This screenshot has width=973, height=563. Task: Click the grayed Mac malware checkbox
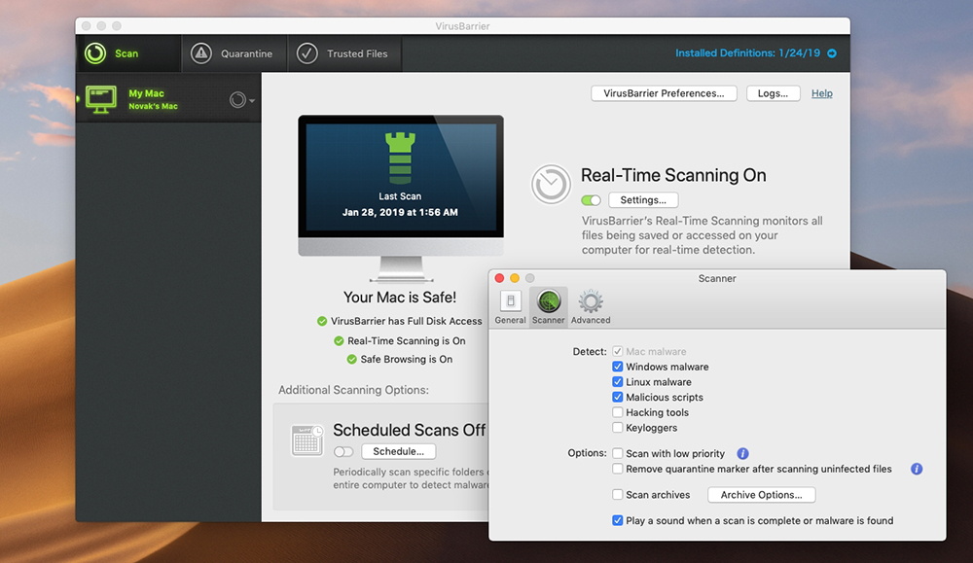point(618,352)
